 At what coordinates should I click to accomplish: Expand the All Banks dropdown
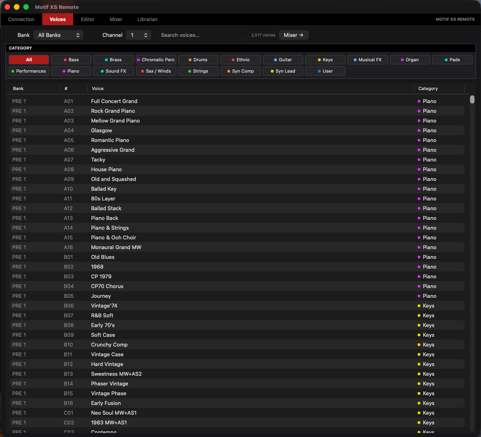coord(58,35)
